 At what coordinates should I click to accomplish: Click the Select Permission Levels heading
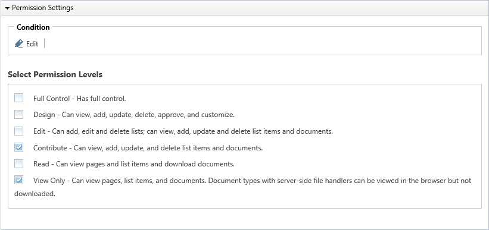point(55,75)
